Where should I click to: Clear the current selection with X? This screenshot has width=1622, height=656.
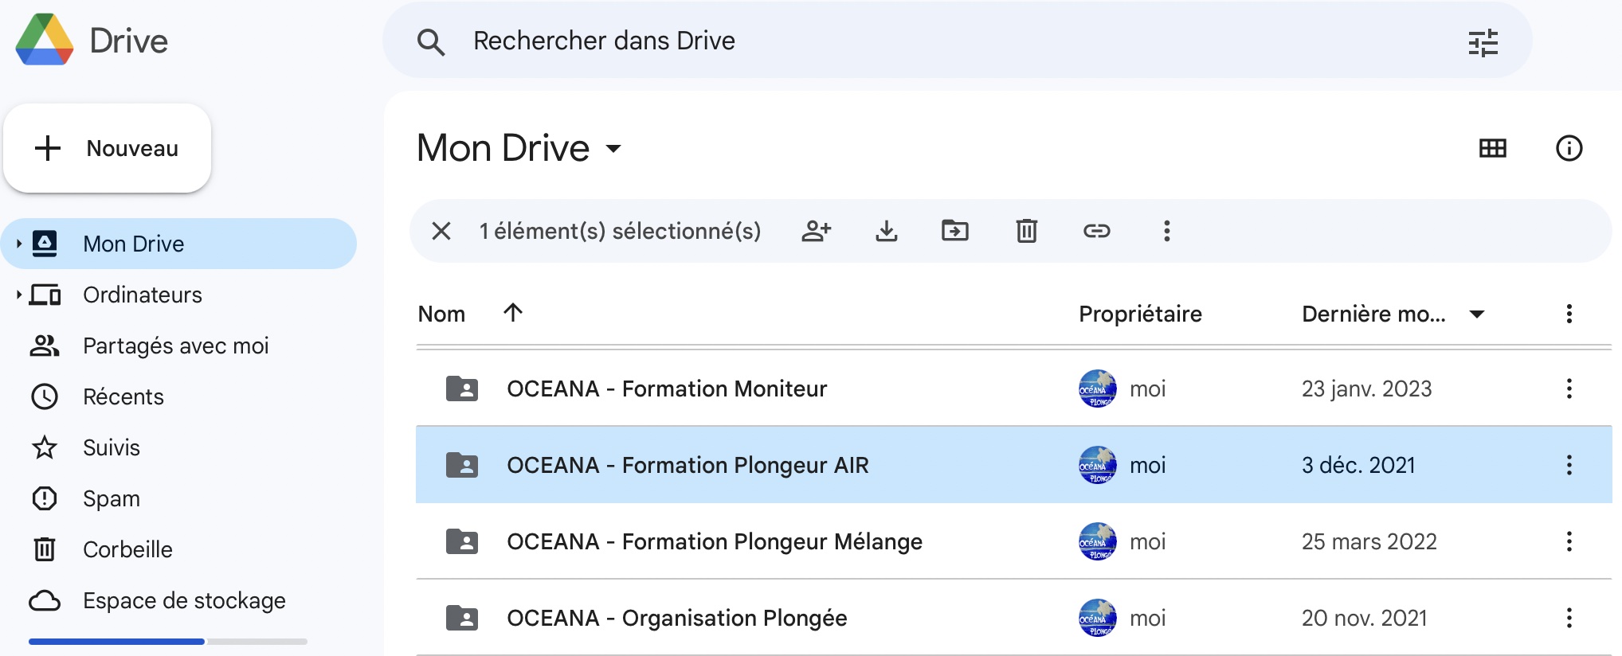[x=441, y=231]
